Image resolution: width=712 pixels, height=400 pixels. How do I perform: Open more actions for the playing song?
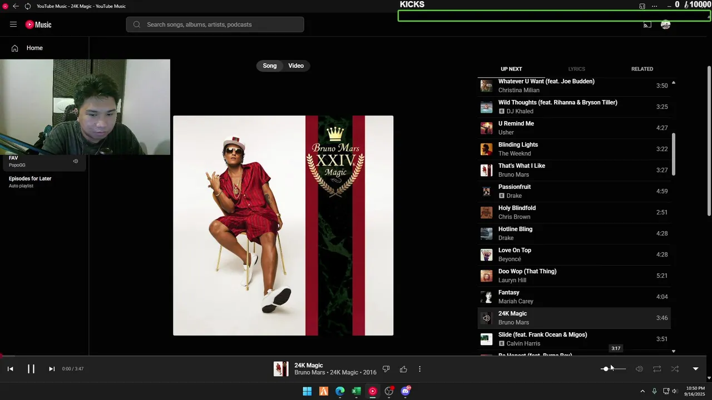[x=419, y=369]
